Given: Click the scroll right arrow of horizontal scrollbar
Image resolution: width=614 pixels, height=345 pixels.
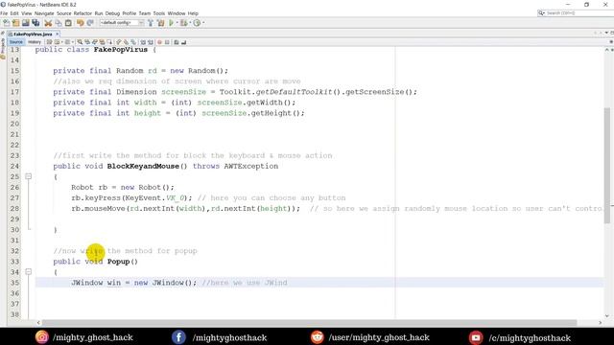Looking at the screenshot, I should coord(601,323).
